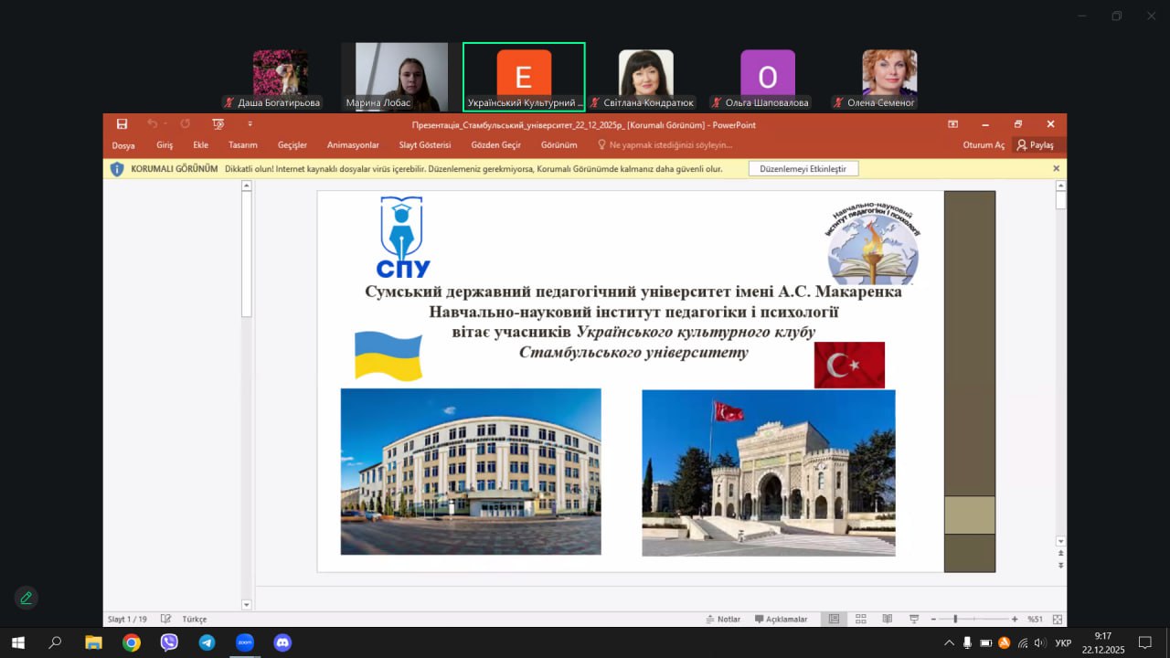This screenshot has height=658, width=1170.
Task: Open Reading View from status bar
Action: pyautogui.click(x=887, y=619)
